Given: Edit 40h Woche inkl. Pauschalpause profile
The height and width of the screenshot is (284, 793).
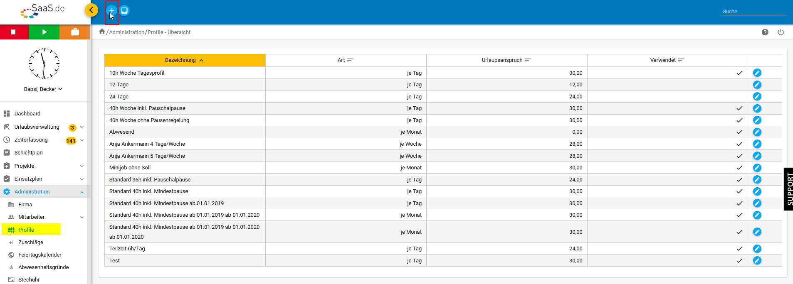Looking at the screenshot, I should pos(757,108).
